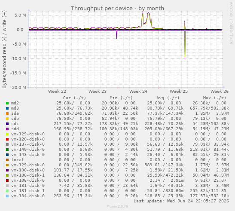Select the '-20.0 M' y-axis value
Screen dimensions: 235x211
tap(18, 87)
